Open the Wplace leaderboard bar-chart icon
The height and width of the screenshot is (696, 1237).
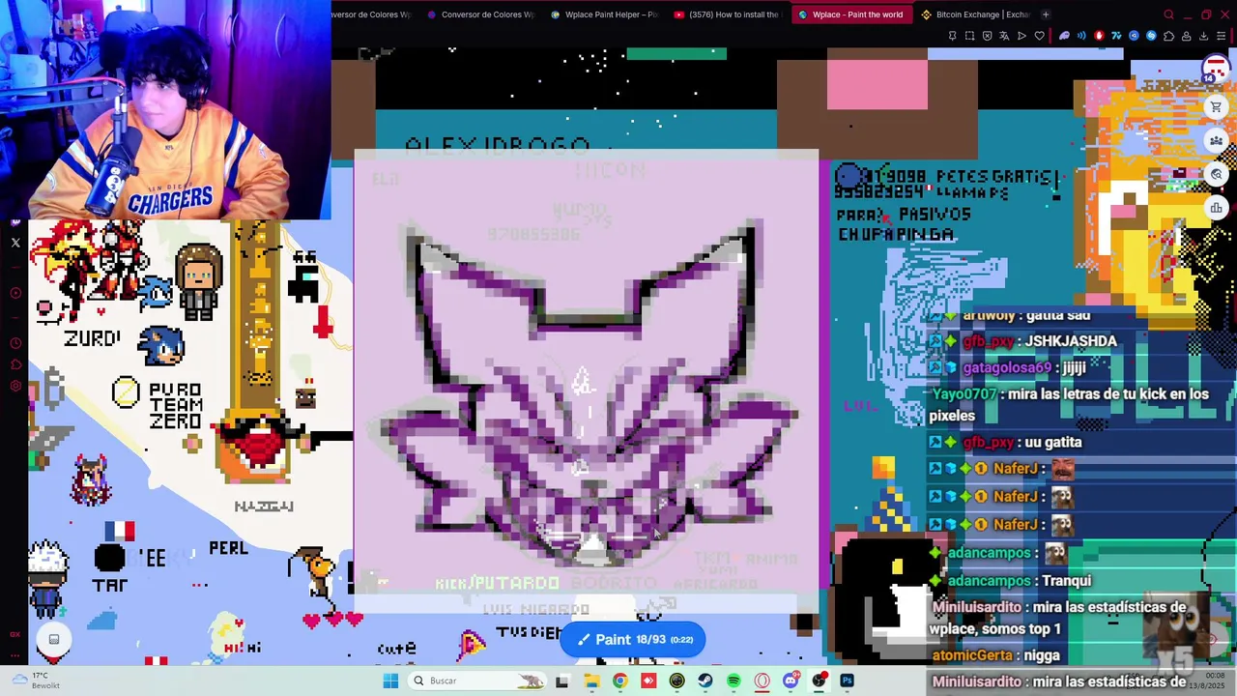[1216, 208]
